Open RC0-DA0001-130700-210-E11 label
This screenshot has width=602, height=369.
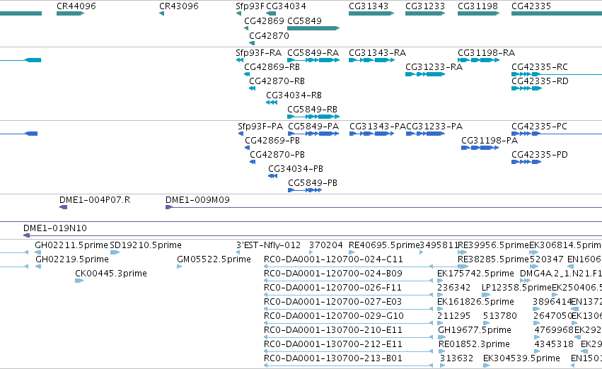[333, 330]
